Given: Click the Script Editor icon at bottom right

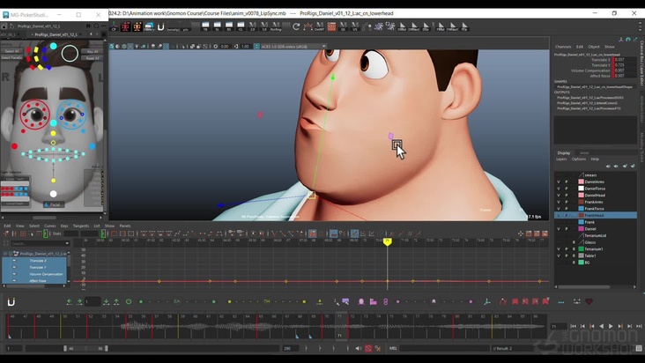Looking at the screenshot, I should point(639,348).
